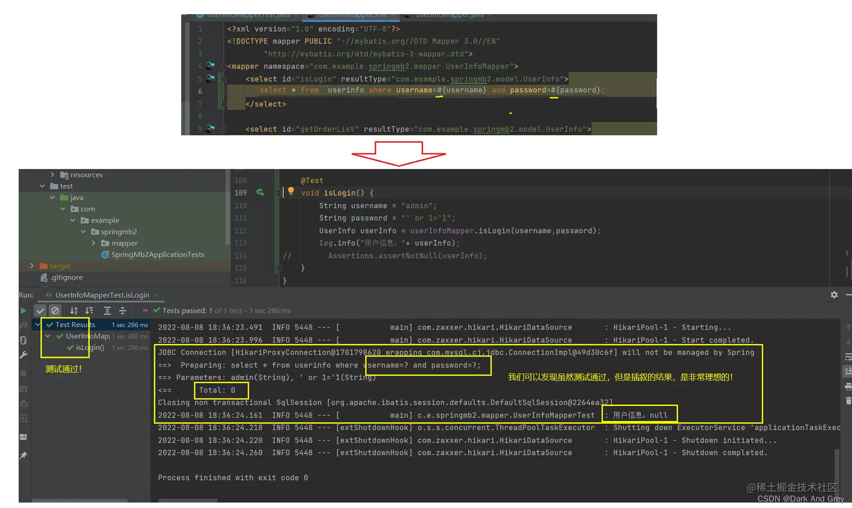Open the wrench run configuration icon
852x508 pixels.
23,355
